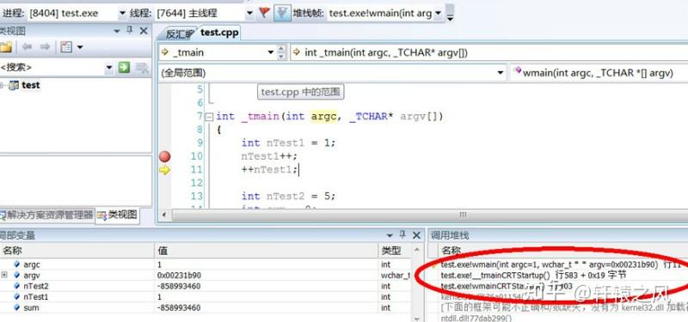
Task: Open the 局部变量 panel window position menu arrow
Action: [389, 235]
